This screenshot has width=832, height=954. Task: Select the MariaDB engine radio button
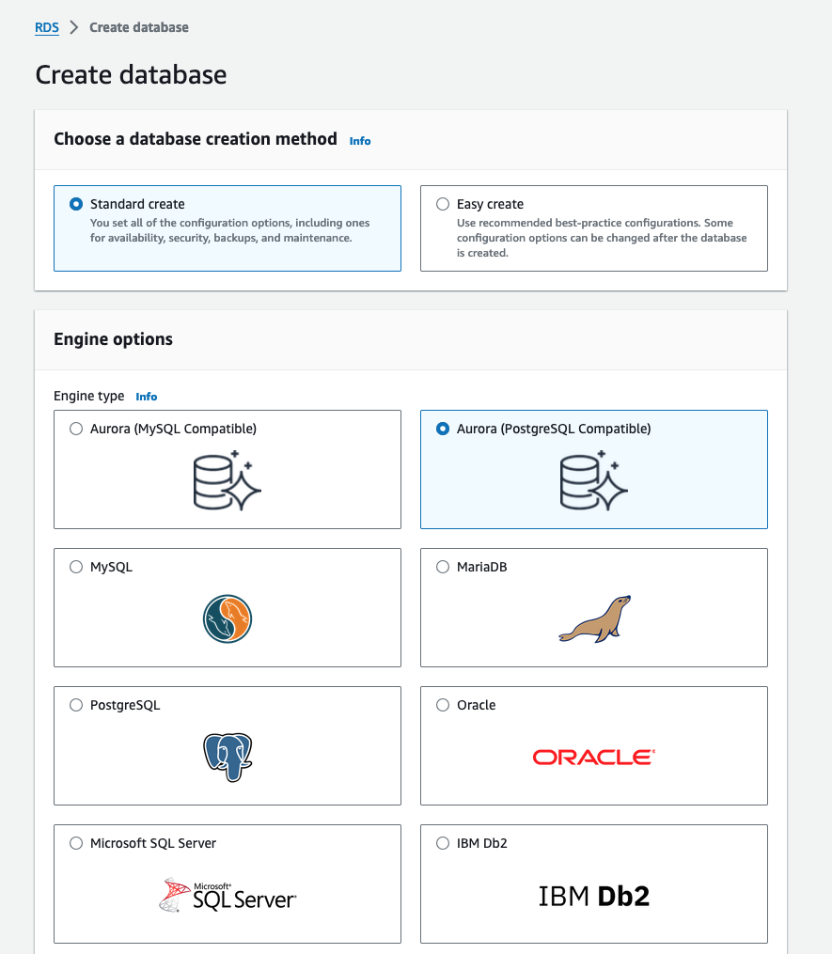(443, 567)
